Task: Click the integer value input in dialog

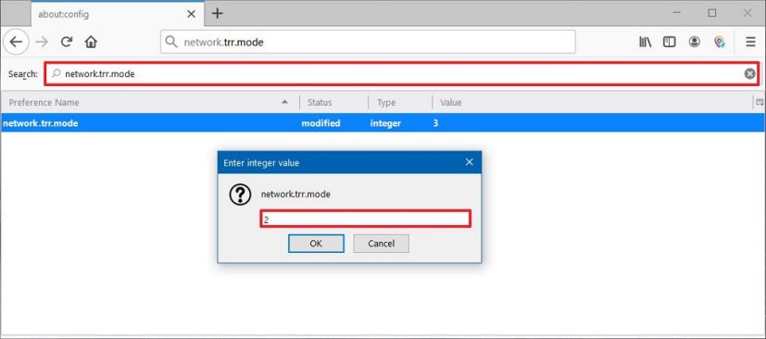Action: (x=366, y=219)
